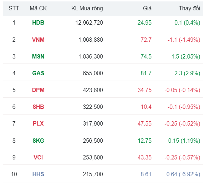Click the Thay đổi column header

(x=189, y=8)
